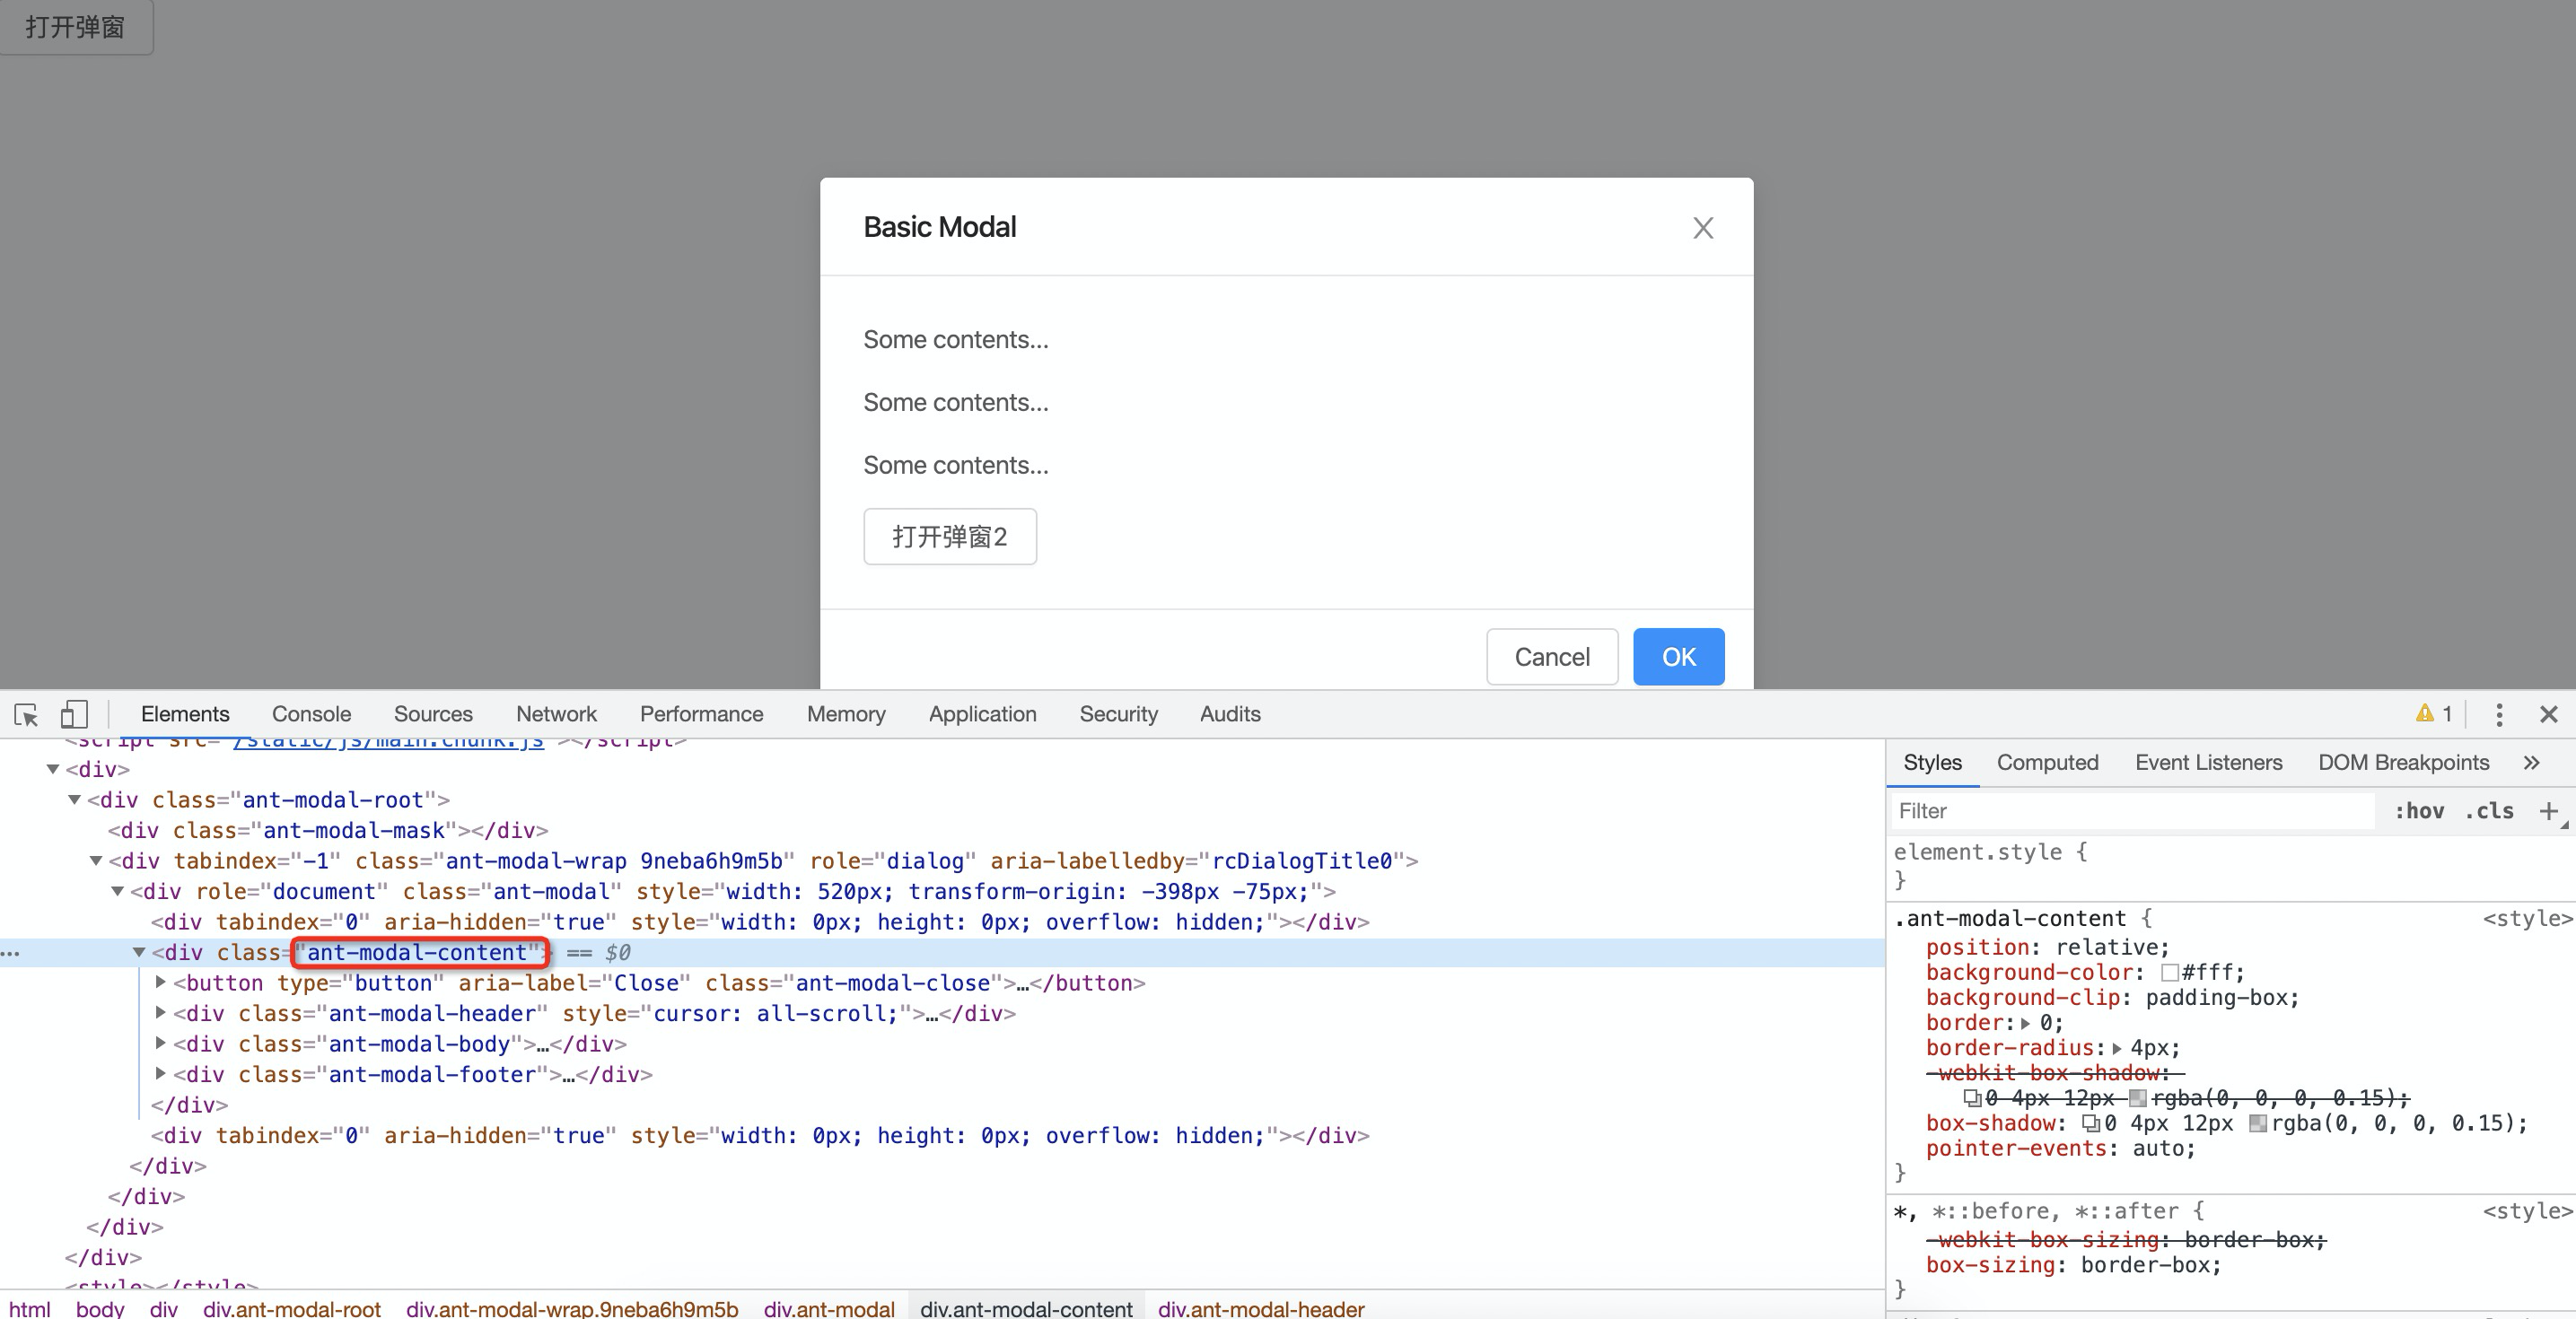Click the 打开弹窗2 button

click(949, 537)
